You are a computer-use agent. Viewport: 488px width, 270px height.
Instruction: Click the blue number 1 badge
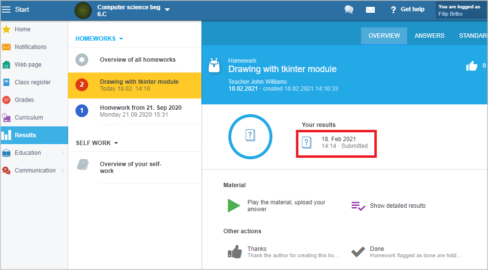(x=82, y=111)
